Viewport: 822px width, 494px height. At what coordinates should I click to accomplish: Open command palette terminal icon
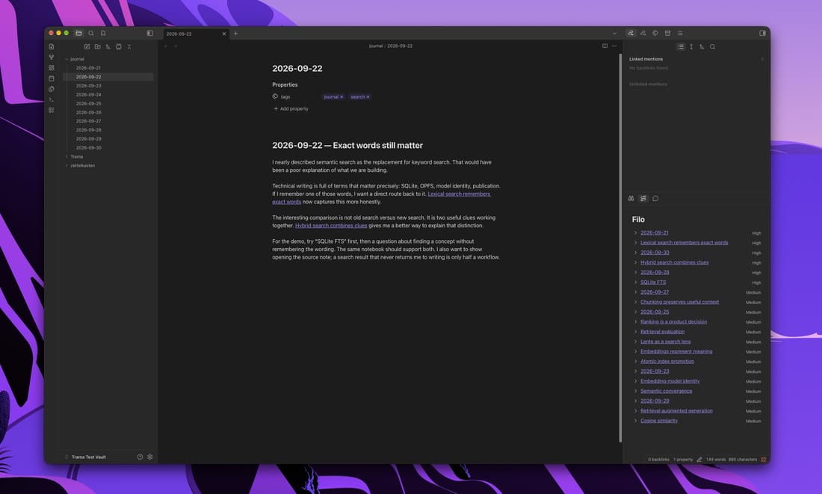52,99
